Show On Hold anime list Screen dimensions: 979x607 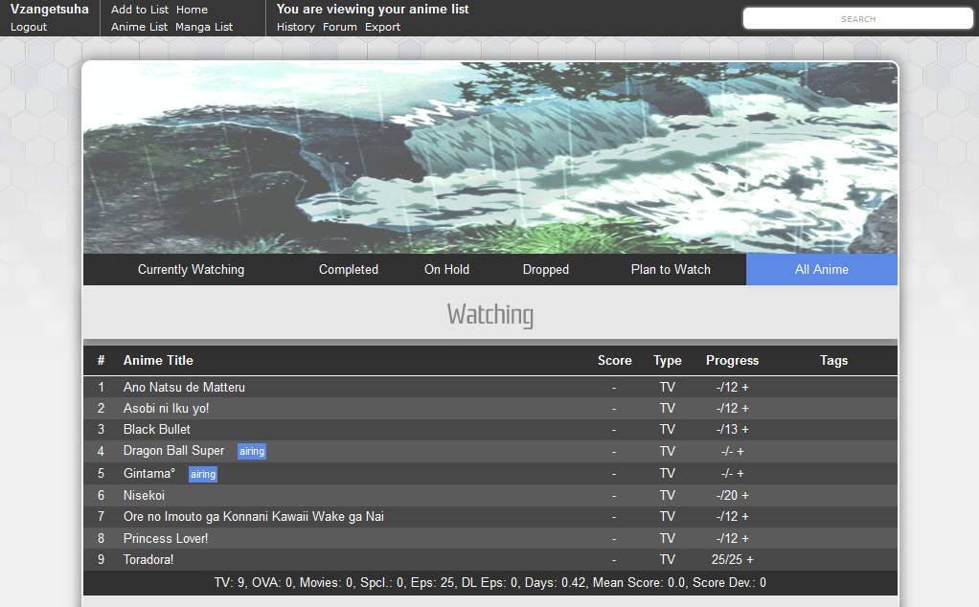point(446,270)
